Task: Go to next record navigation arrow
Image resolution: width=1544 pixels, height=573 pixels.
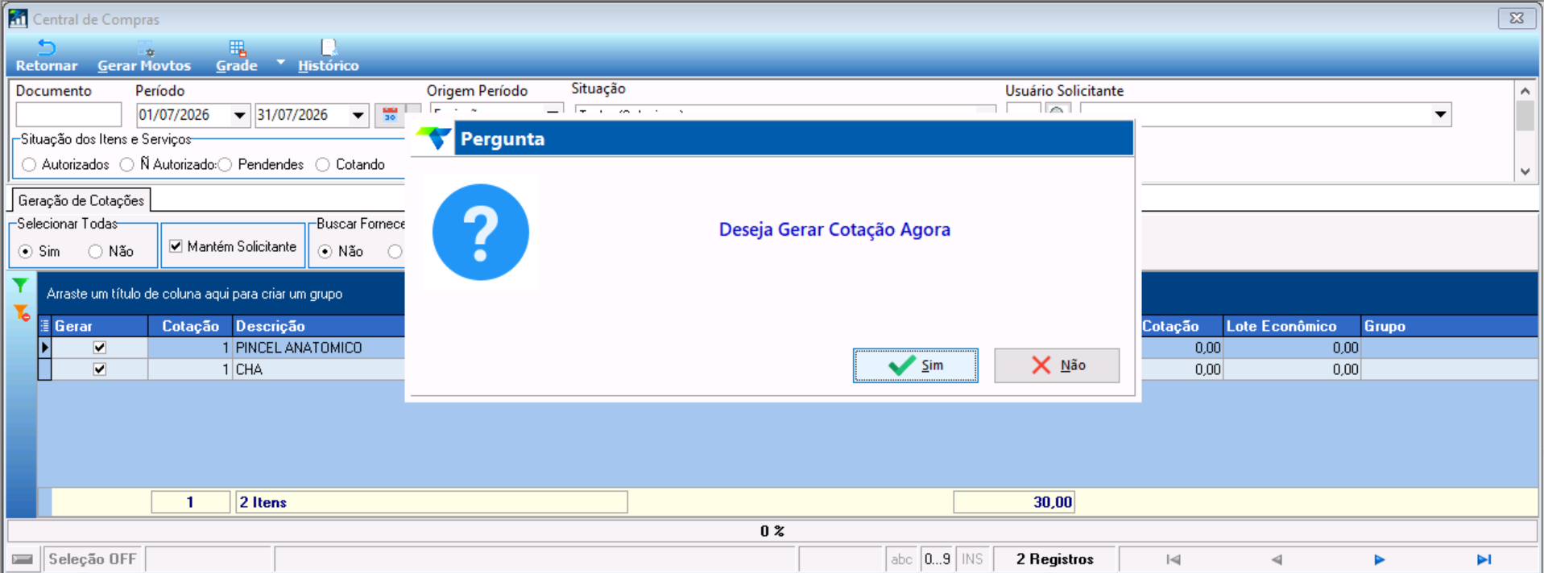Action: click(1380, 559)
